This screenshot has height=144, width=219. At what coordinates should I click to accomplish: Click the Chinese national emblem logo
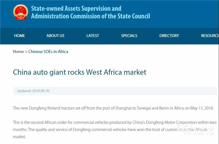click(x=21, y=12)
